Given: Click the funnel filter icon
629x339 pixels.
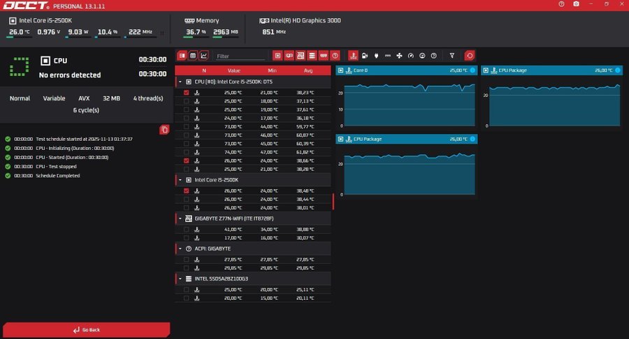Looking at the screenshot, I should coord(452,56).
